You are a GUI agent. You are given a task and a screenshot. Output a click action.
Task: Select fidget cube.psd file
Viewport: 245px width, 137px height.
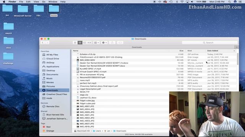point(87,104)
